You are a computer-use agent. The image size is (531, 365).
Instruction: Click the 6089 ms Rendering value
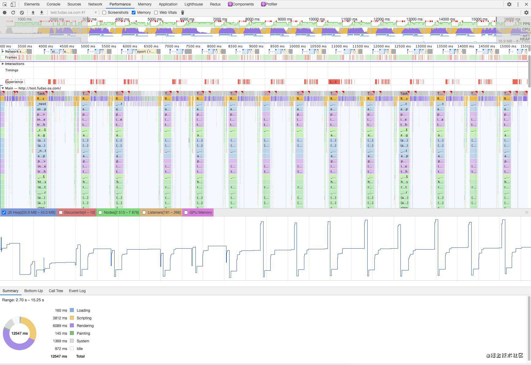(x=60, y=325)
